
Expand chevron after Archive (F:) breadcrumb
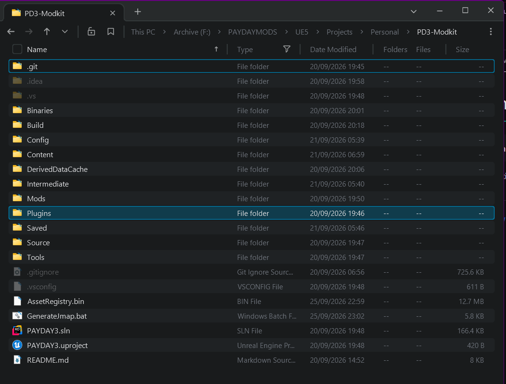[x=220, y=32]
